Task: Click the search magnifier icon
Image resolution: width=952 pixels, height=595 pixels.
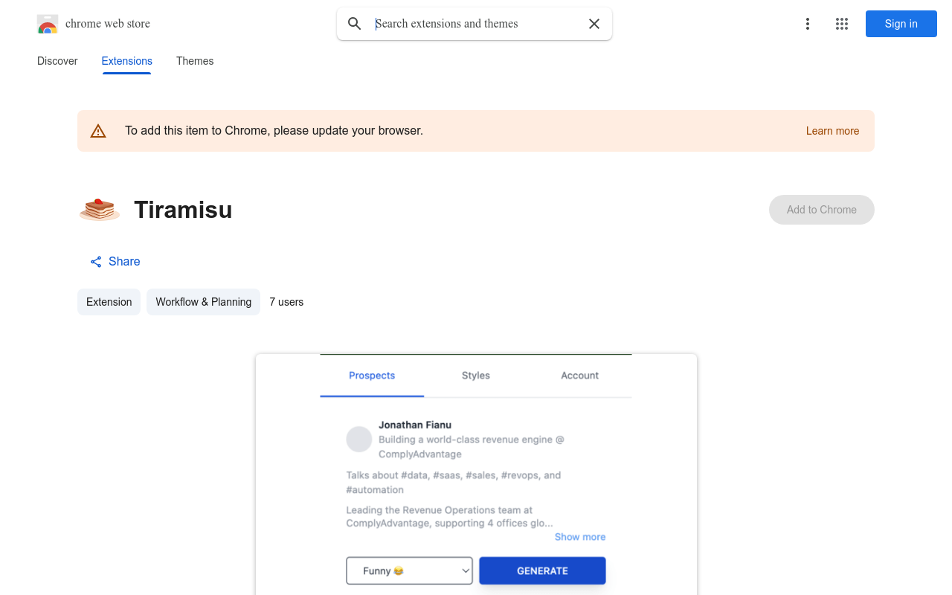Action: [355, 24]
